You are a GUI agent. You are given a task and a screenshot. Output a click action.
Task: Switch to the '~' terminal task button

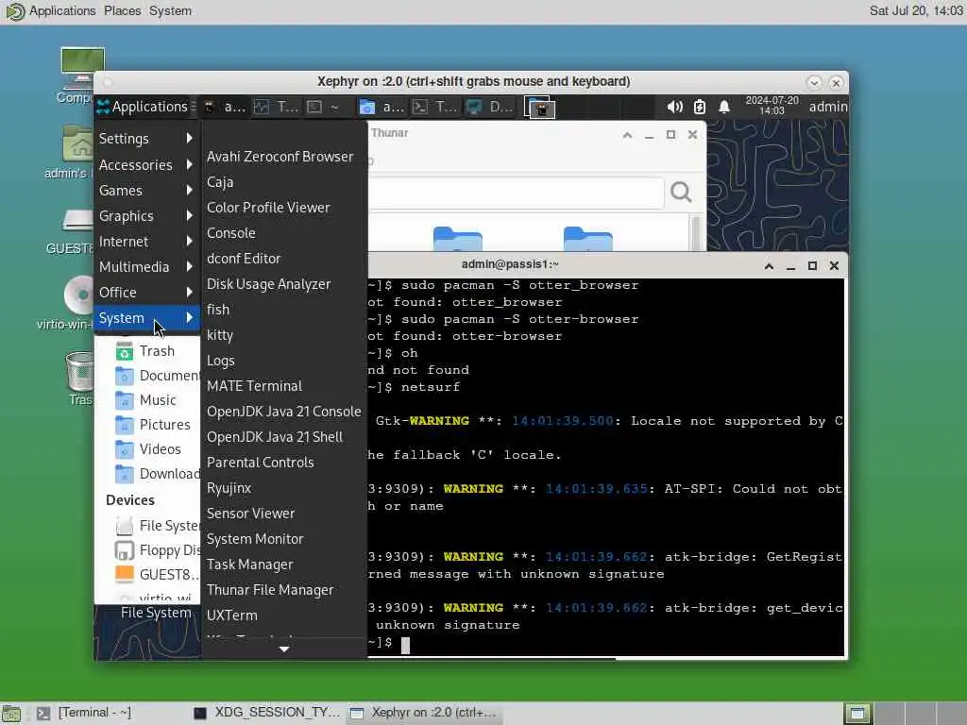325,107
